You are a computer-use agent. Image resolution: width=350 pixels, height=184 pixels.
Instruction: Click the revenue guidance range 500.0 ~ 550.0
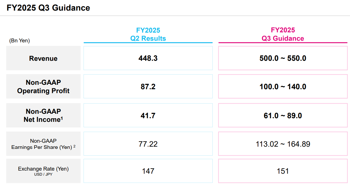tap(283, 58)
